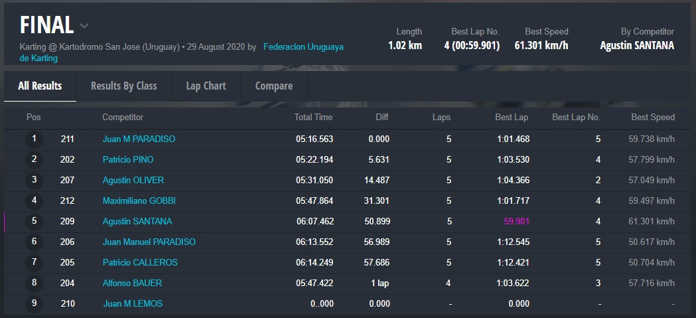The width and height of the screenshot is (696, 318).
Task: Open Juan M LEMOS's entry
Action: 133,304
